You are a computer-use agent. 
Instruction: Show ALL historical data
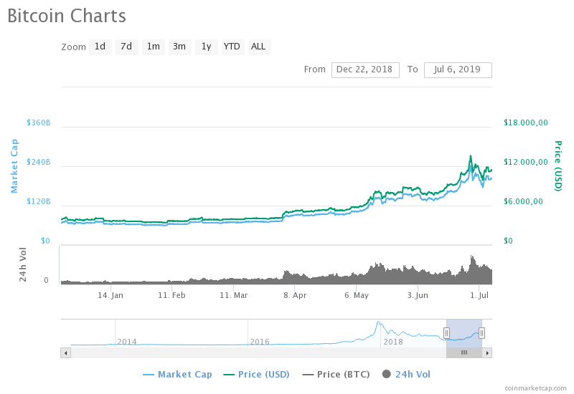[x=259, y=47]
